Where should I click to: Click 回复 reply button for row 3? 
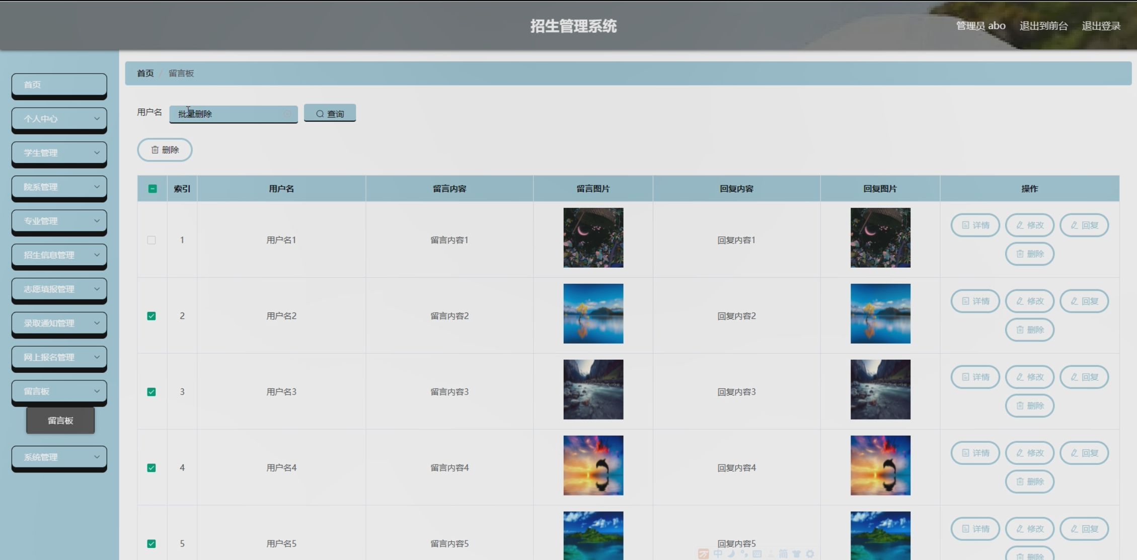[1084, 377]
